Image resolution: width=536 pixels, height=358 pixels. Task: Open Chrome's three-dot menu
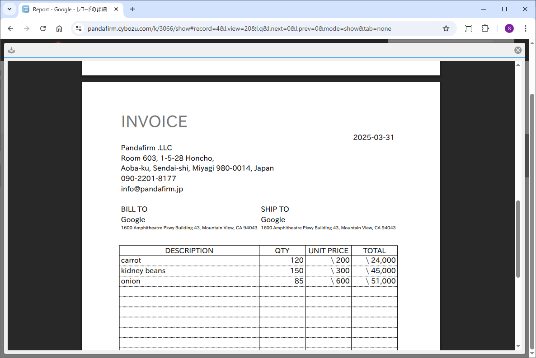526,28
